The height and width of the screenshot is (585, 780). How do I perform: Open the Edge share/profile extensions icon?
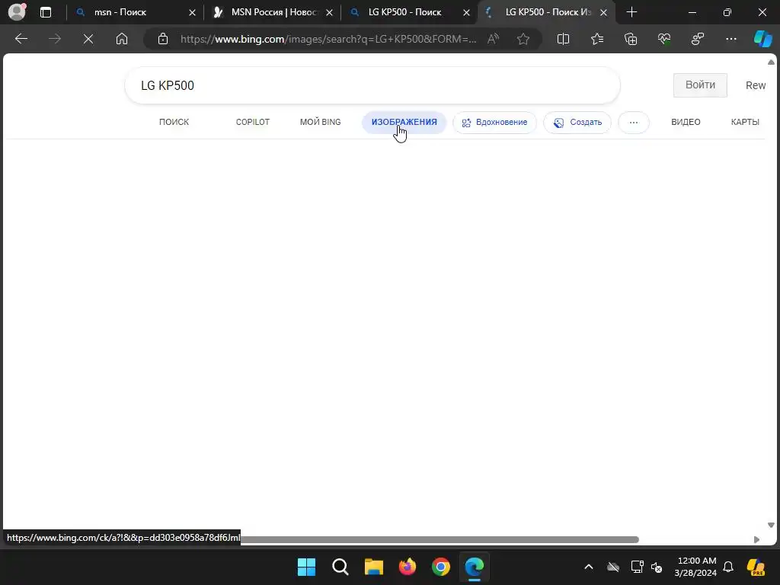pyautogui.click(x=698, y=39)
